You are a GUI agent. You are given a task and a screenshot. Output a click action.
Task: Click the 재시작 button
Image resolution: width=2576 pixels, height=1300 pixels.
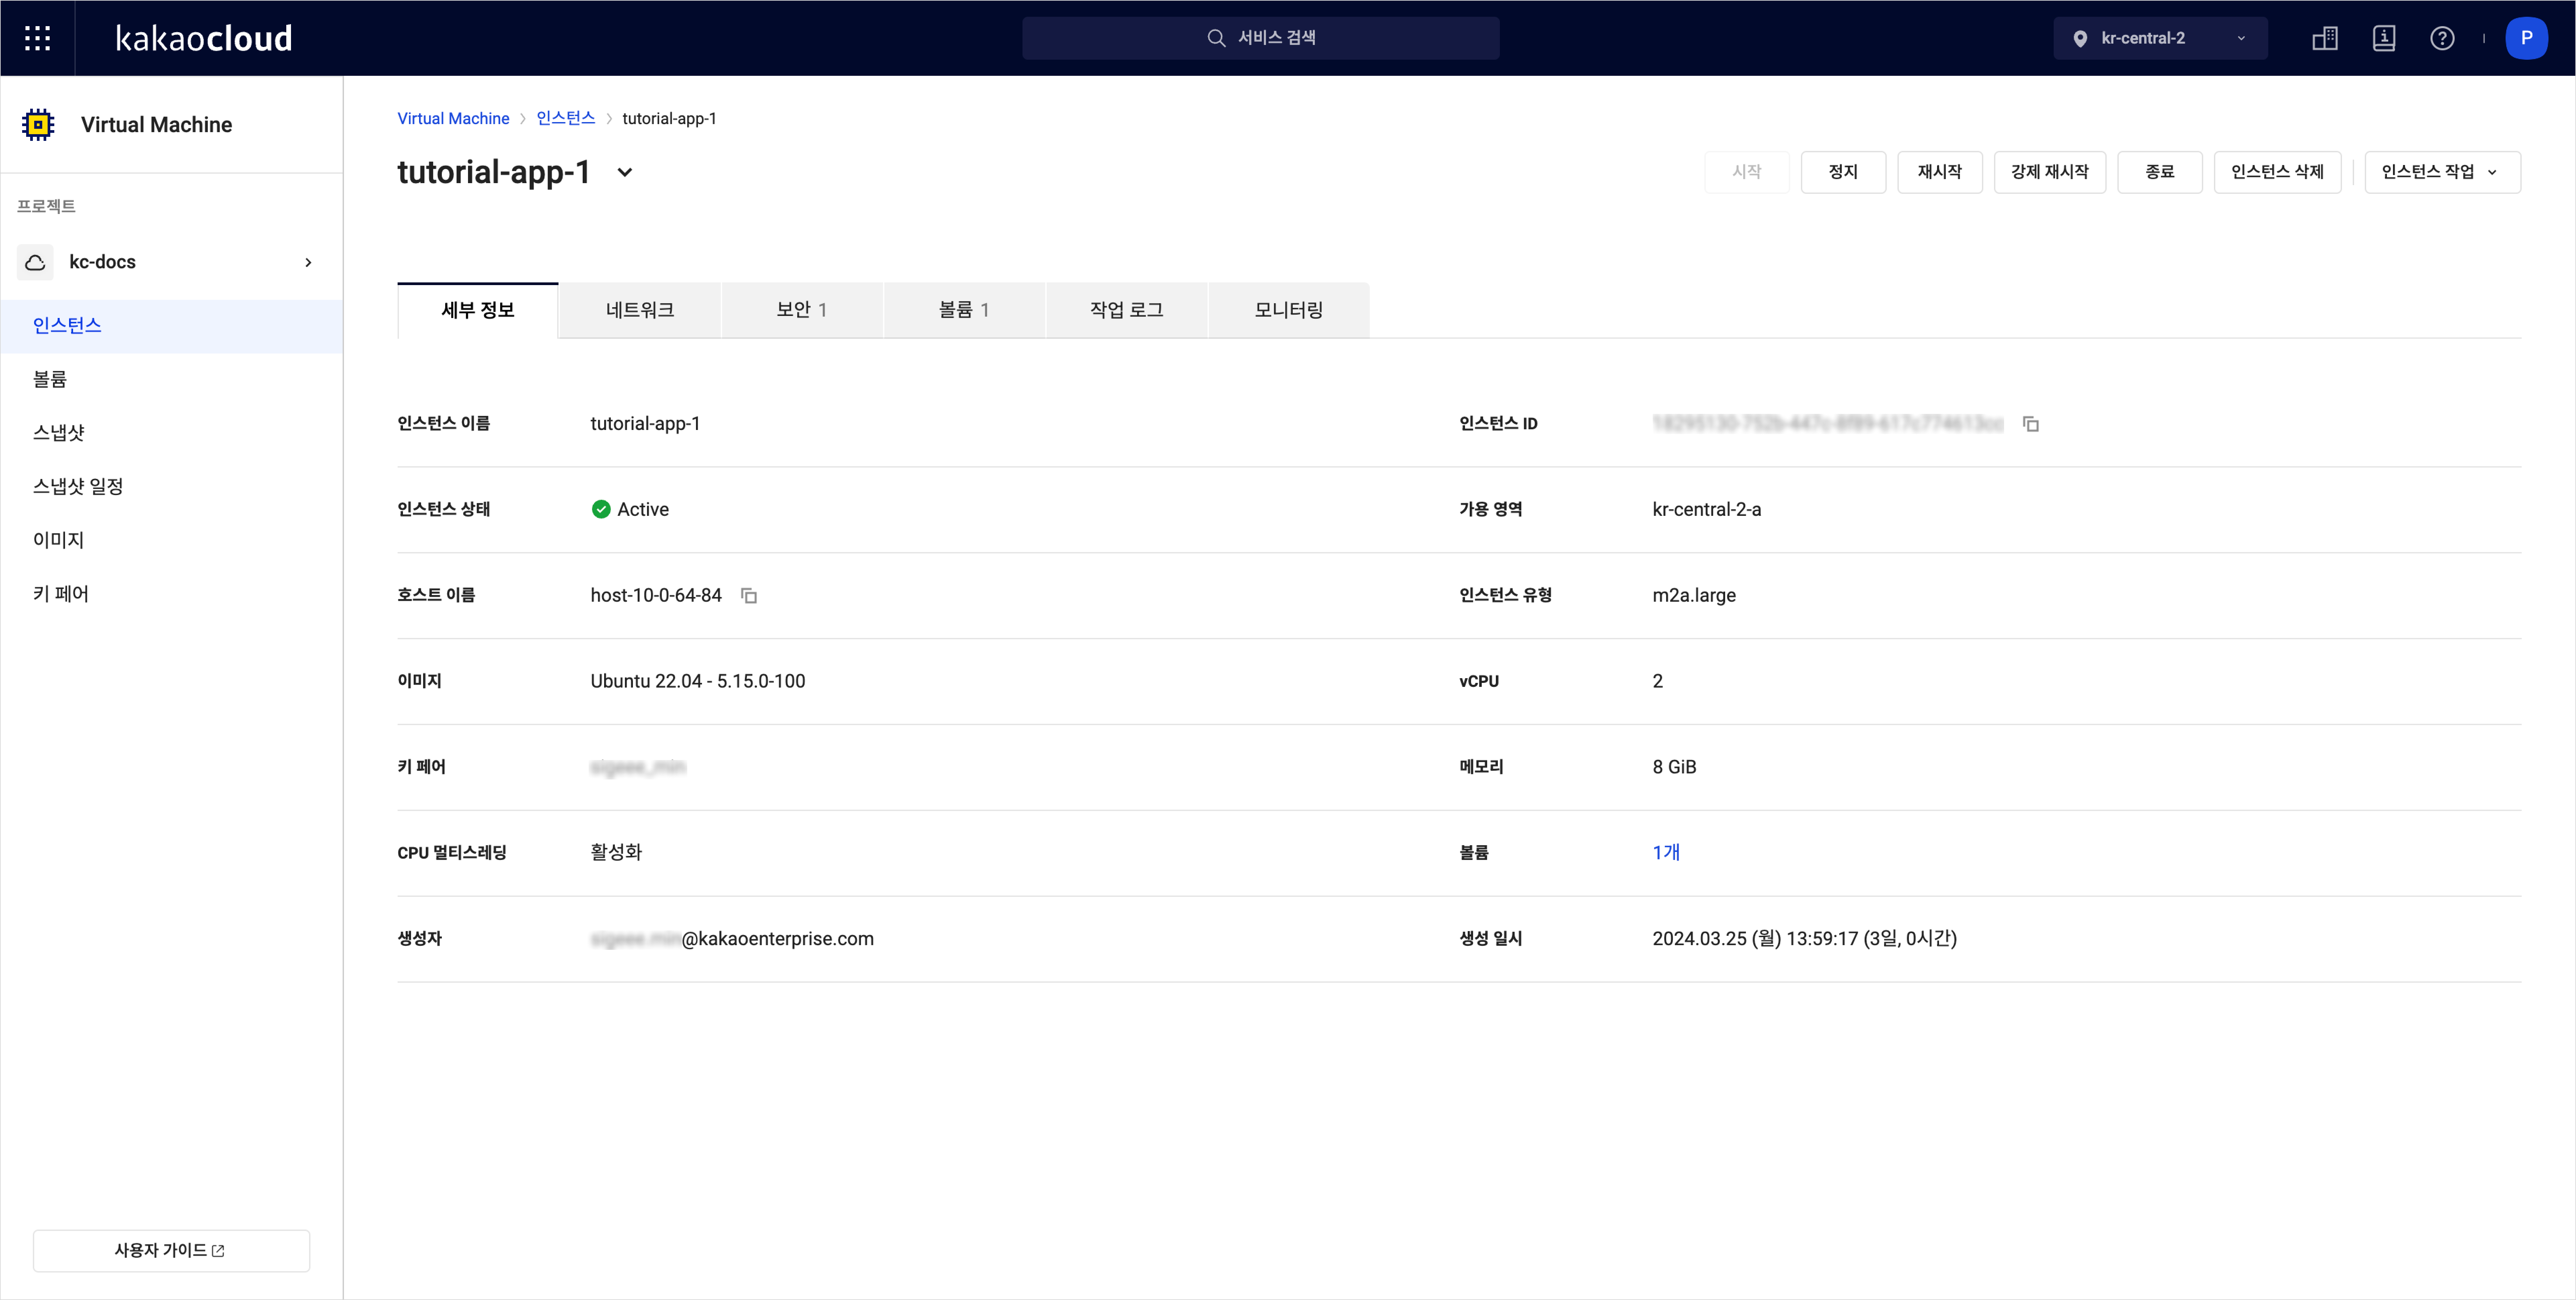(x=1940, y=172)
